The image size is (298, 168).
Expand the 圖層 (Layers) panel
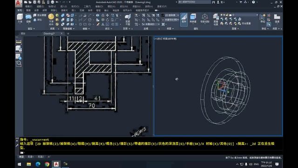235,28
